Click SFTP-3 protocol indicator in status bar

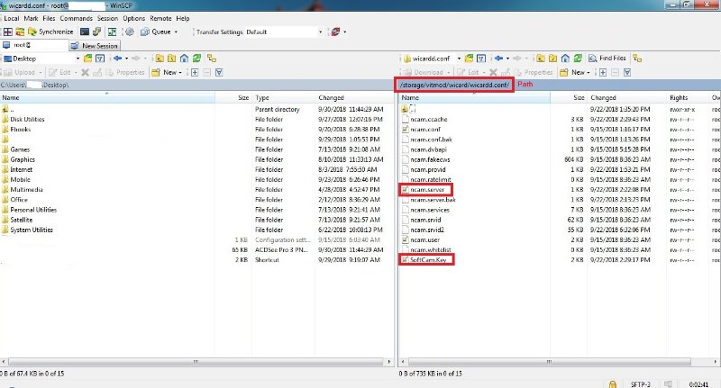[x=640, y=384]
